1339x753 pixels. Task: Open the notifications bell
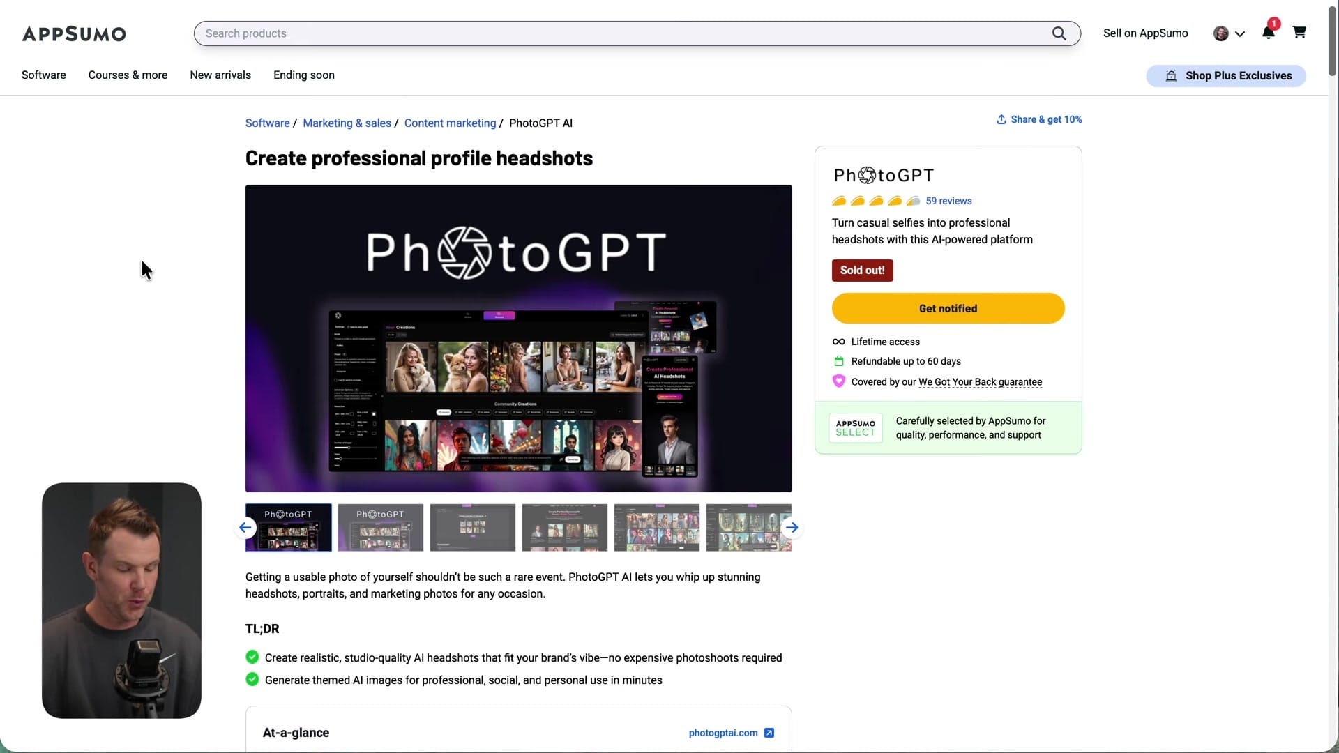click(x=1269, y=32)
